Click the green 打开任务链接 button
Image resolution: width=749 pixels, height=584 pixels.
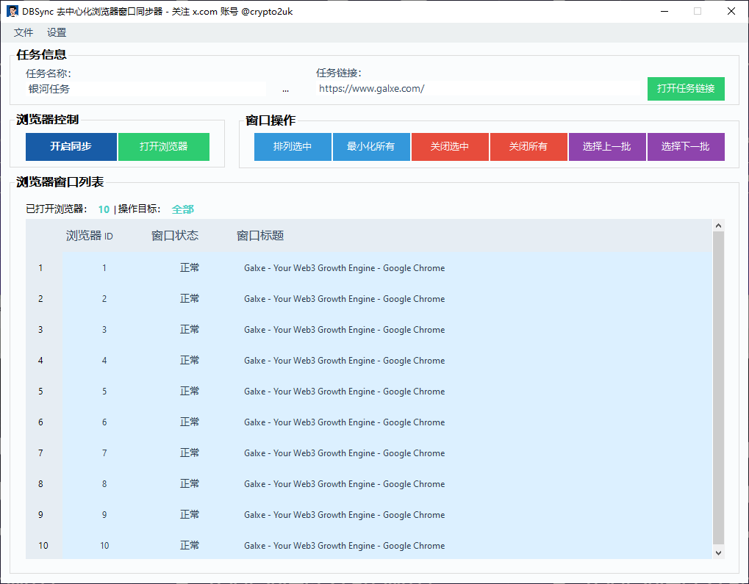(686, 88)
